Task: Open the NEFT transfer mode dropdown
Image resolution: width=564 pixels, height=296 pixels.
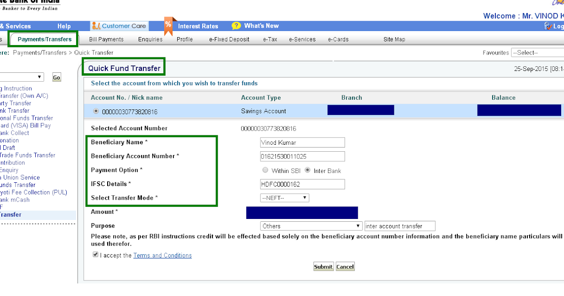Action: tap(285, 198)
